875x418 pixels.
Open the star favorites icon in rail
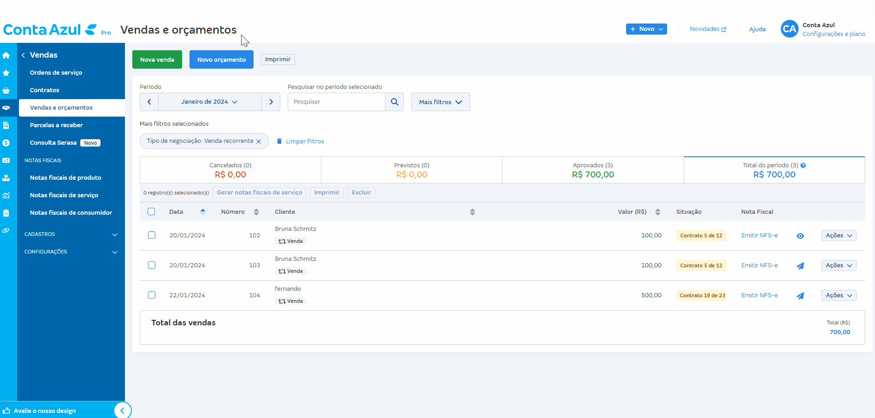(x=6, y=73)
